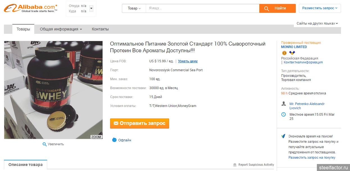Click the Alibaba.com logo
Screen dimensions: 350x171
point(31,8)
